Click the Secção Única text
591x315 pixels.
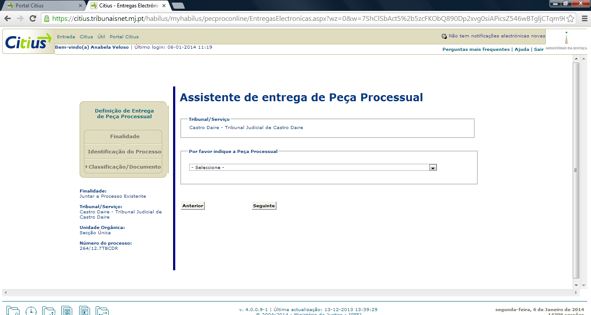pyautogui.click(x=95, y=233)
